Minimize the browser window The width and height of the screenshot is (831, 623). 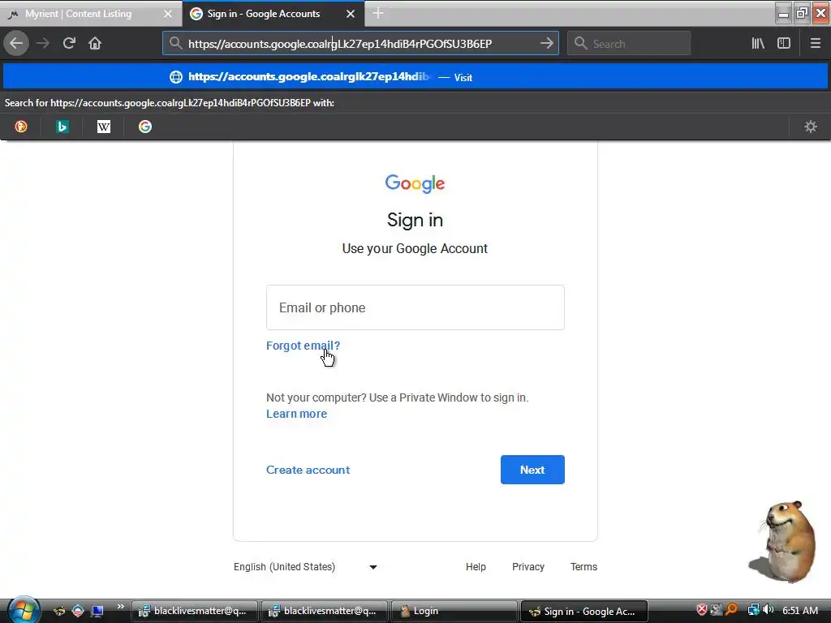point(783,13)
